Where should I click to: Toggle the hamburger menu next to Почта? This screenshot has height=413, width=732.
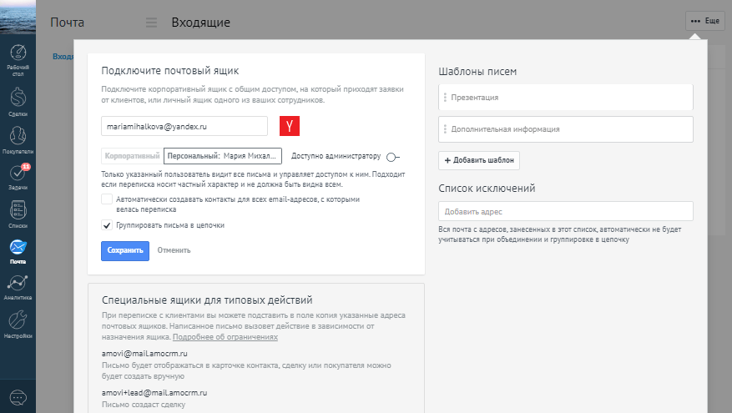coord(151,23)
